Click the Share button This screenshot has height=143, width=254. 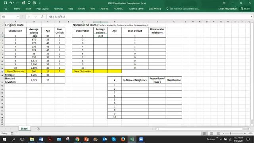(x=245, y=9)
